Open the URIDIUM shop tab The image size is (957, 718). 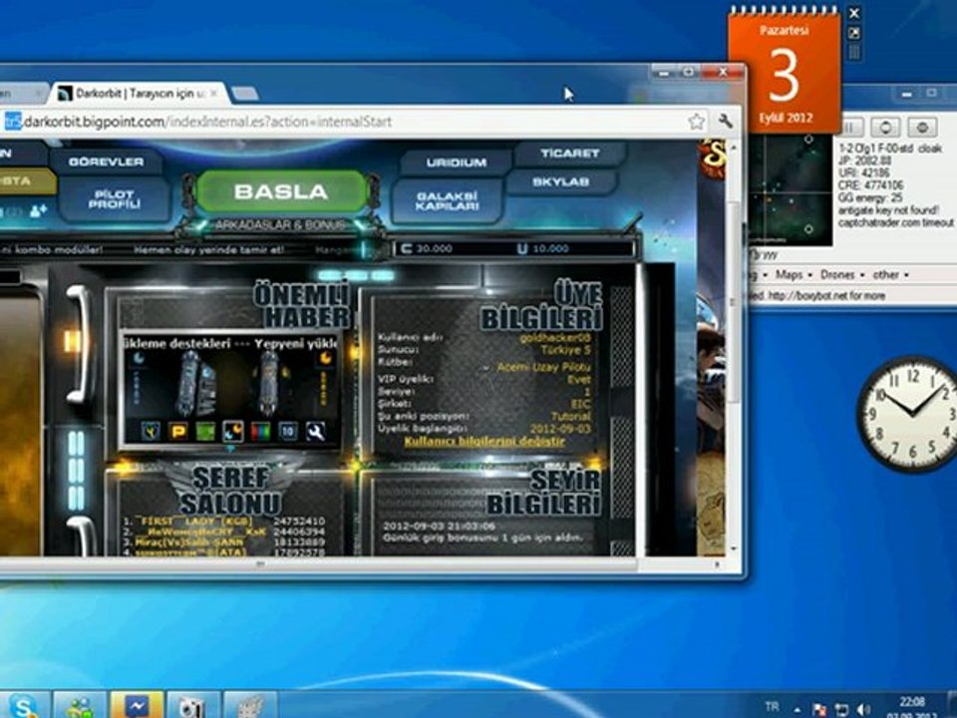tap(456, 163)
